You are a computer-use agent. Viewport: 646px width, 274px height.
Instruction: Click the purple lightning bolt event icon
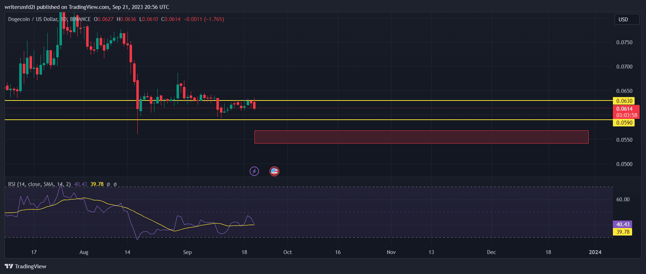[x=254, y=171]
